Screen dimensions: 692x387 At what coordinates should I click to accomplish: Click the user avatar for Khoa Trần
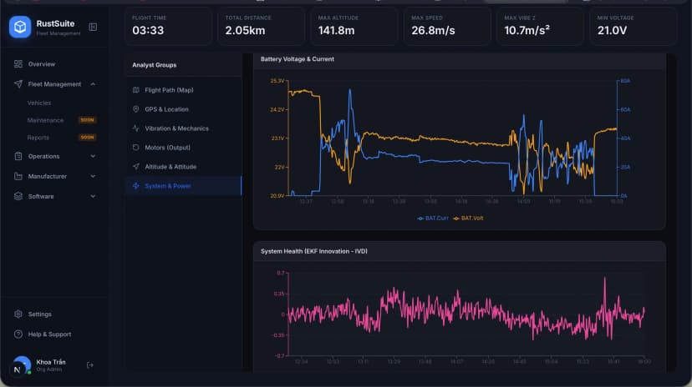[21, 365]
